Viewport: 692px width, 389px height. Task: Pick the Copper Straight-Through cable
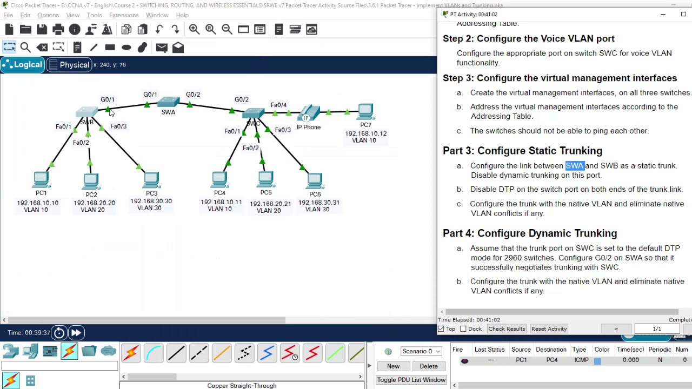(x=176, y=353)
